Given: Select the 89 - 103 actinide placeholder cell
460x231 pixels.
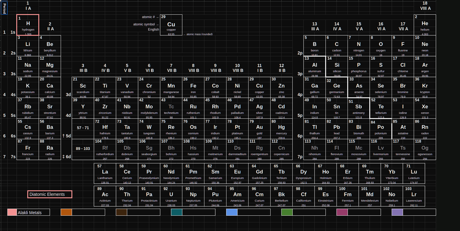Looking at the screenshot, I should click(x=83, y=149).
